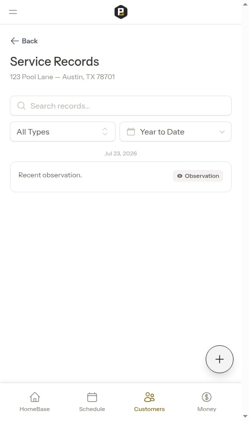The width and height of the screenshot is (249, 421).
Task: Switch to the Customers tab
Action: (x=149, y=402)
